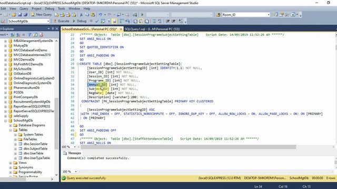Toggle the highlighted Include Actual Execution Plan icon

(x=114, y=21)
